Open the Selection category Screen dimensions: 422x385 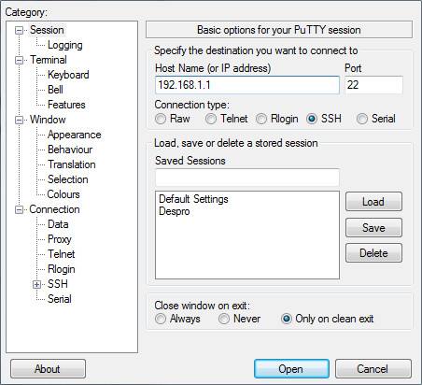(x=68, y=179)
